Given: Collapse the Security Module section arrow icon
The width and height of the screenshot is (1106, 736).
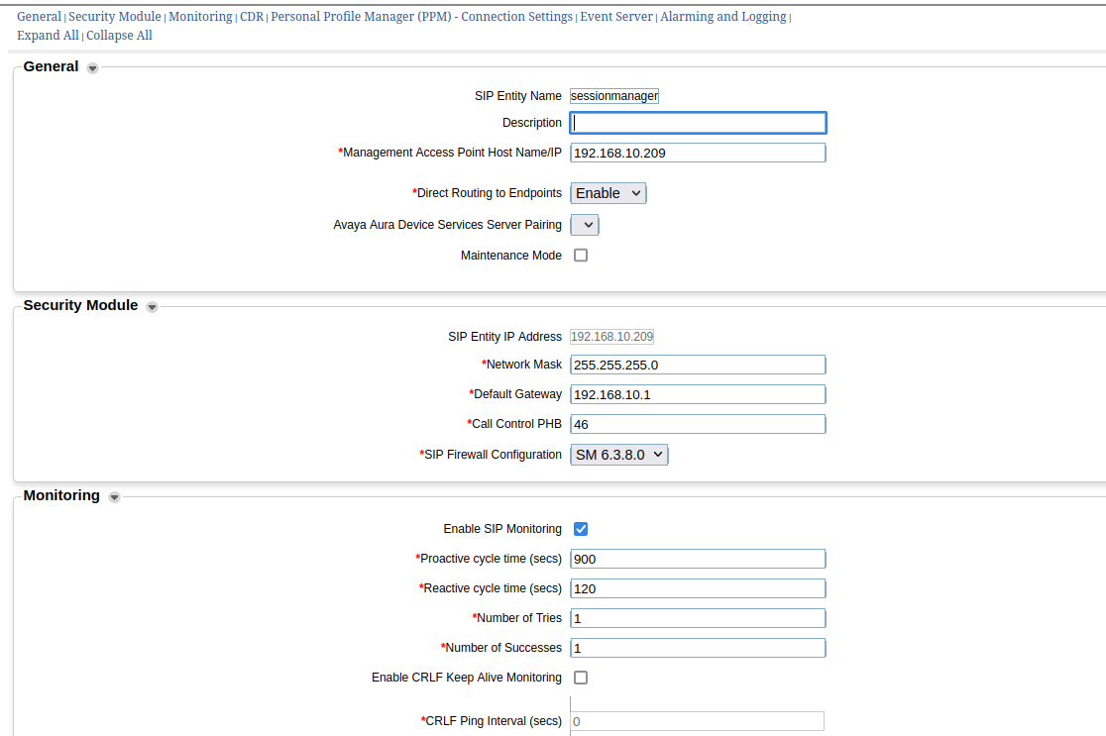Looking at the screenshot, I should click(152, 307).
